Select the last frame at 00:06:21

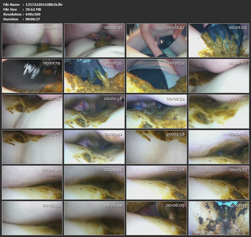click(x=219, y=218)
